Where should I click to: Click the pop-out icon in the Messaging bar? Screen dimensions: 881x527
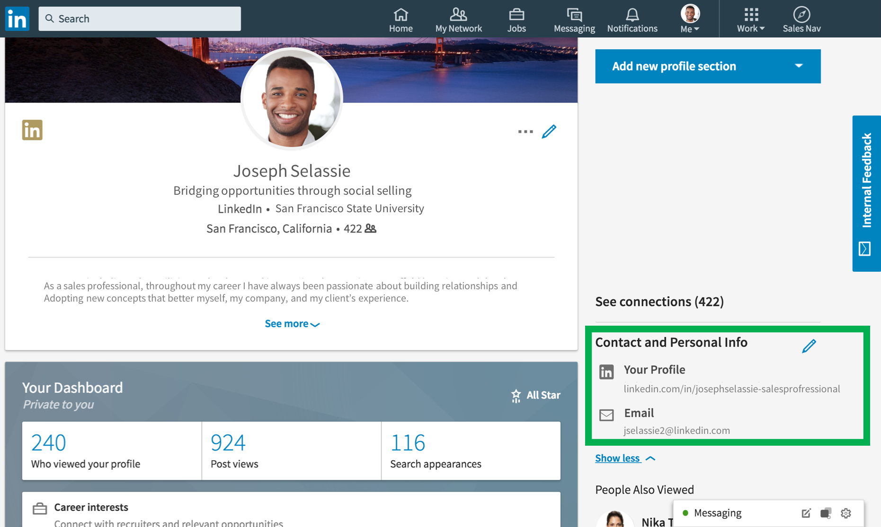tap(826, 513)
